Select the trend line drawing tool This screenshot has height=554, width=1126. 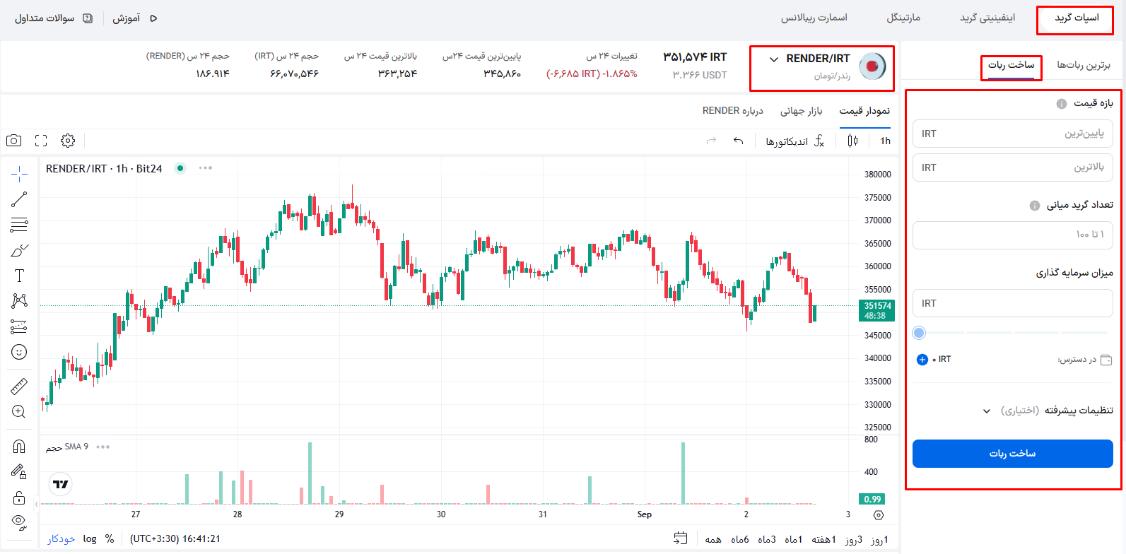[x=19, y=199]
